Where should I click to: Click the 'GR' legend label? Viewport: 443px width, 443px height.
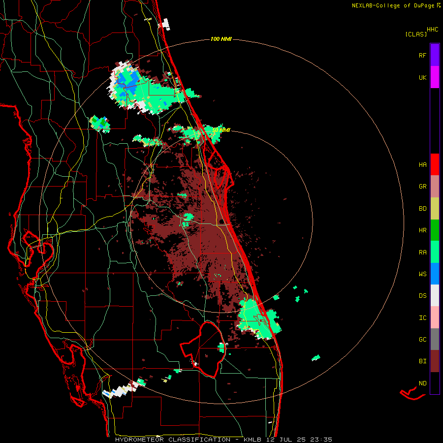422,187
